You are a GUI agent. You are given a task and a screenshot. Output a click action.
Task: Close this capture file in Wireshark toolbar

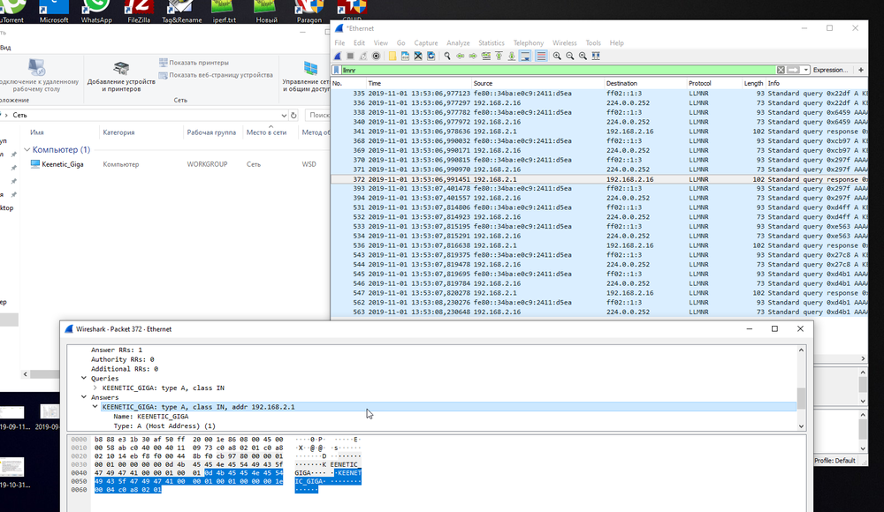point(418,56)
